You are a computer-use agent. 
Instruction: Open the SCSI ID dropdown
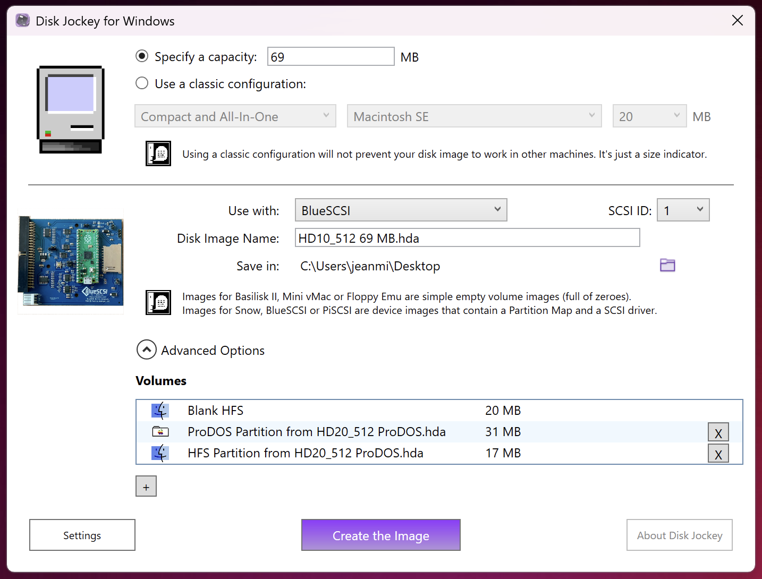tap(683, 210)
